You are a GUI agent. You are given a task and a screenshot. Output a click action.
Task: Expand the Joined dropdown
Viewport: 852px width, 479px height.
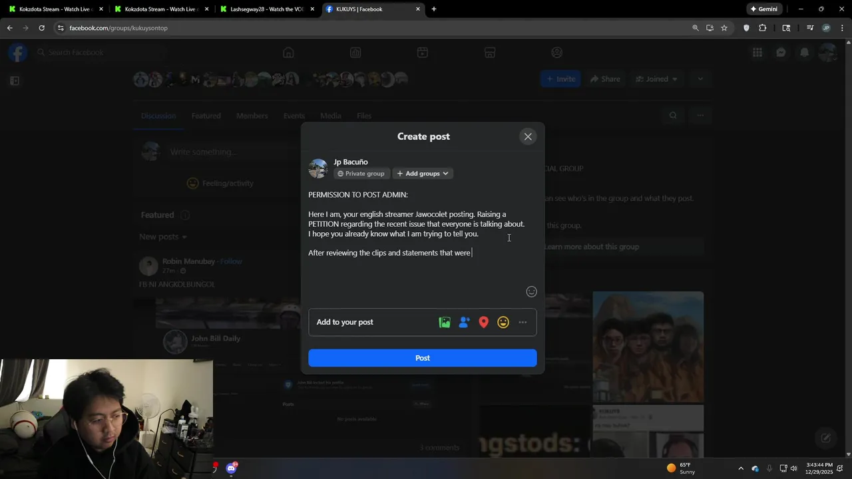click(656, 79)
